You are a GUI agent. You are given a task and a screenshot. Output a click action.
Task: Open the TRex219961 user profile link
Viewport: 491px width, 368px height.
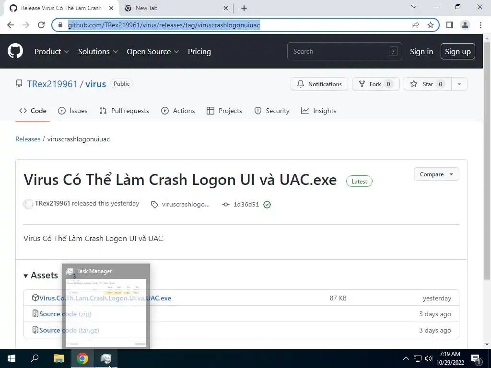point(52,84)
